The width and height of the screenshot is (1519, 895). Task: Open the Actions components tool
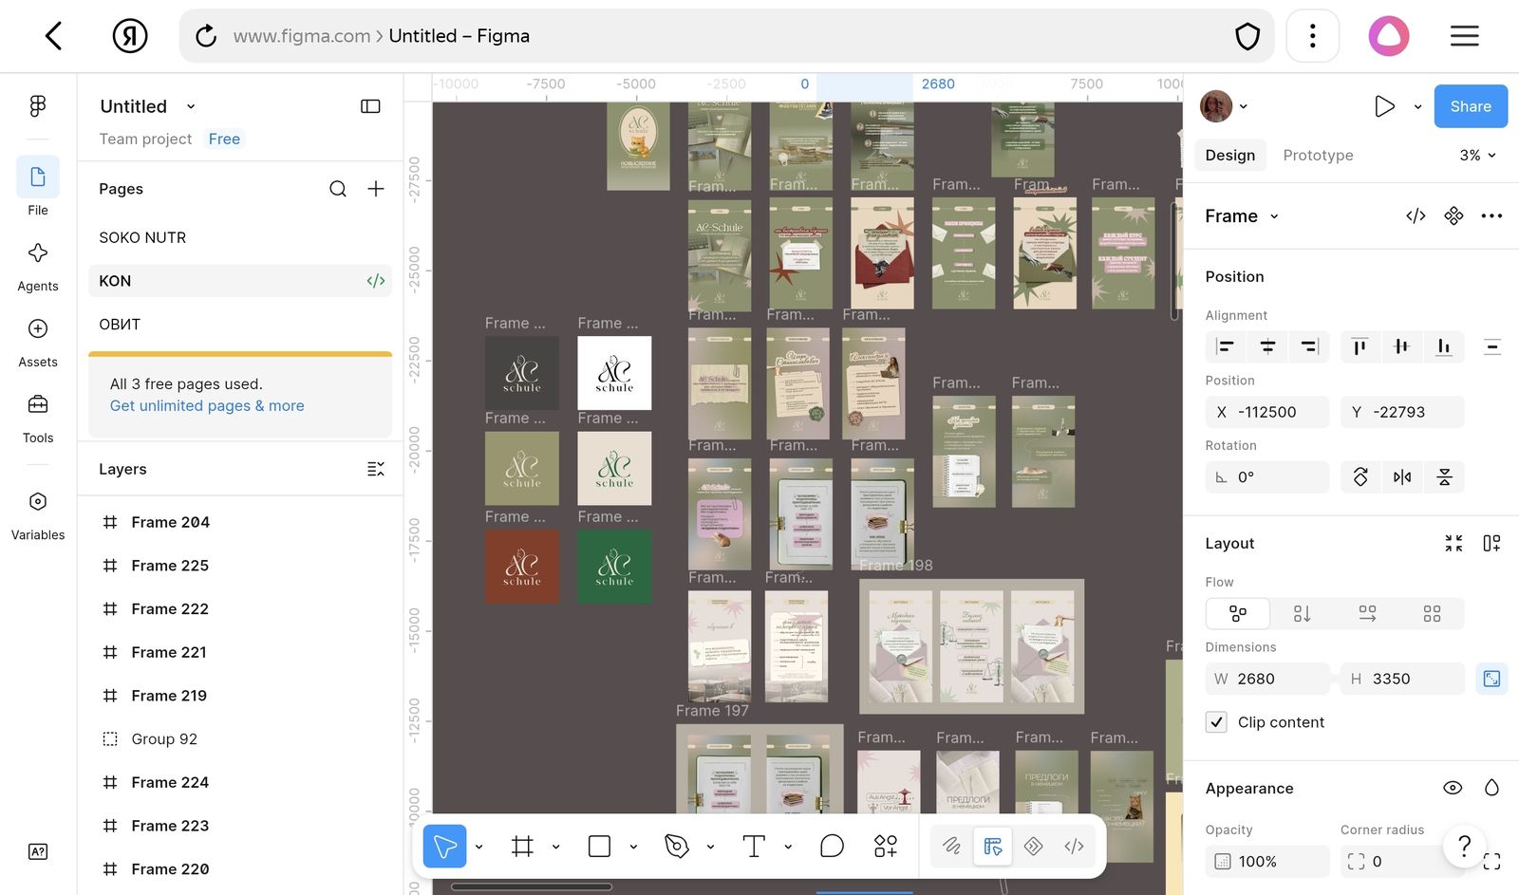[x=886, y=846]
